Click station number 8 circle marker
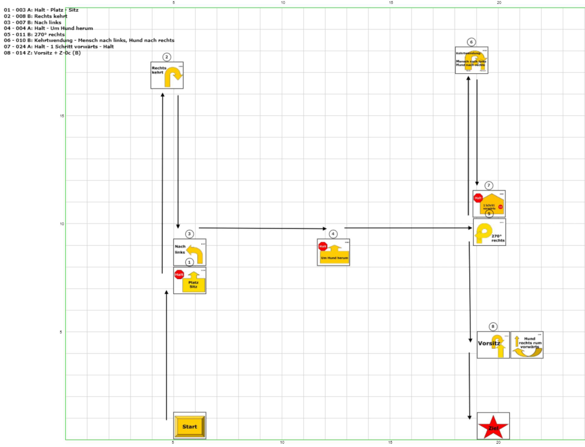Image resolution: width=585 pixels, height=447 pixels. (x=493, y=327)
